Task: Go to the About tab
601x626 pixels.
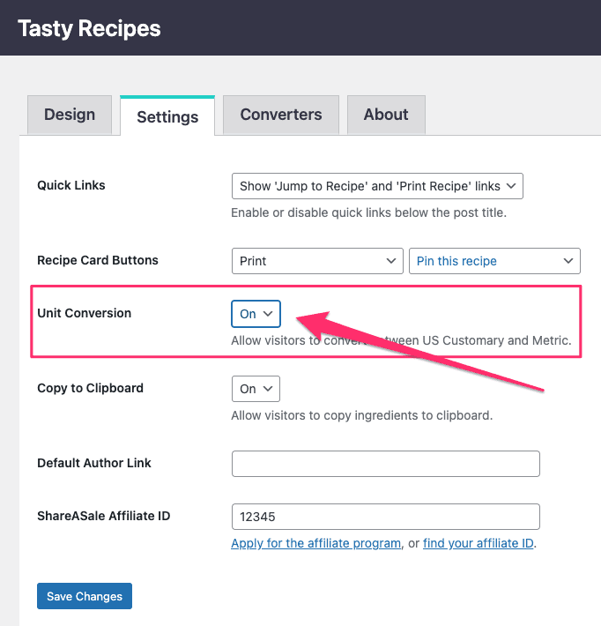Action: (386, 115)
